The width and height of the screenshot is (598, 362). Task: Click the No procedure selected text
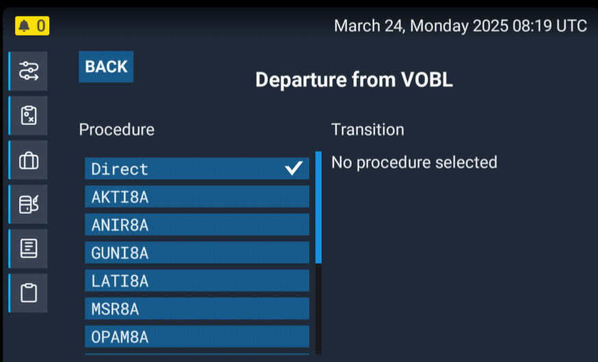[x=414, y=162]
